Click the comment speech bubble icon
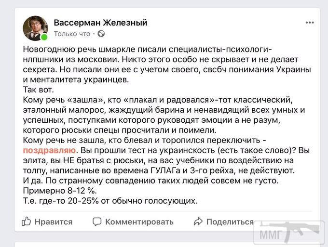The image size is (328, 247). click(97, 221)
